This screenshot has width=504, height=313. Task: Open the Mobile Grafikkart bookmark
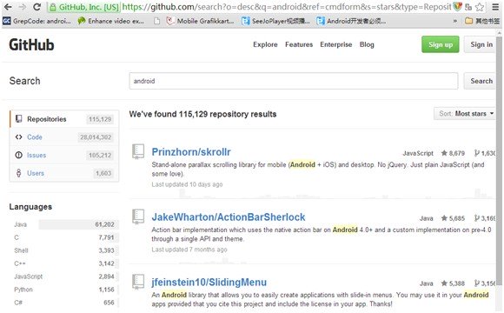[x=200, y=21]
